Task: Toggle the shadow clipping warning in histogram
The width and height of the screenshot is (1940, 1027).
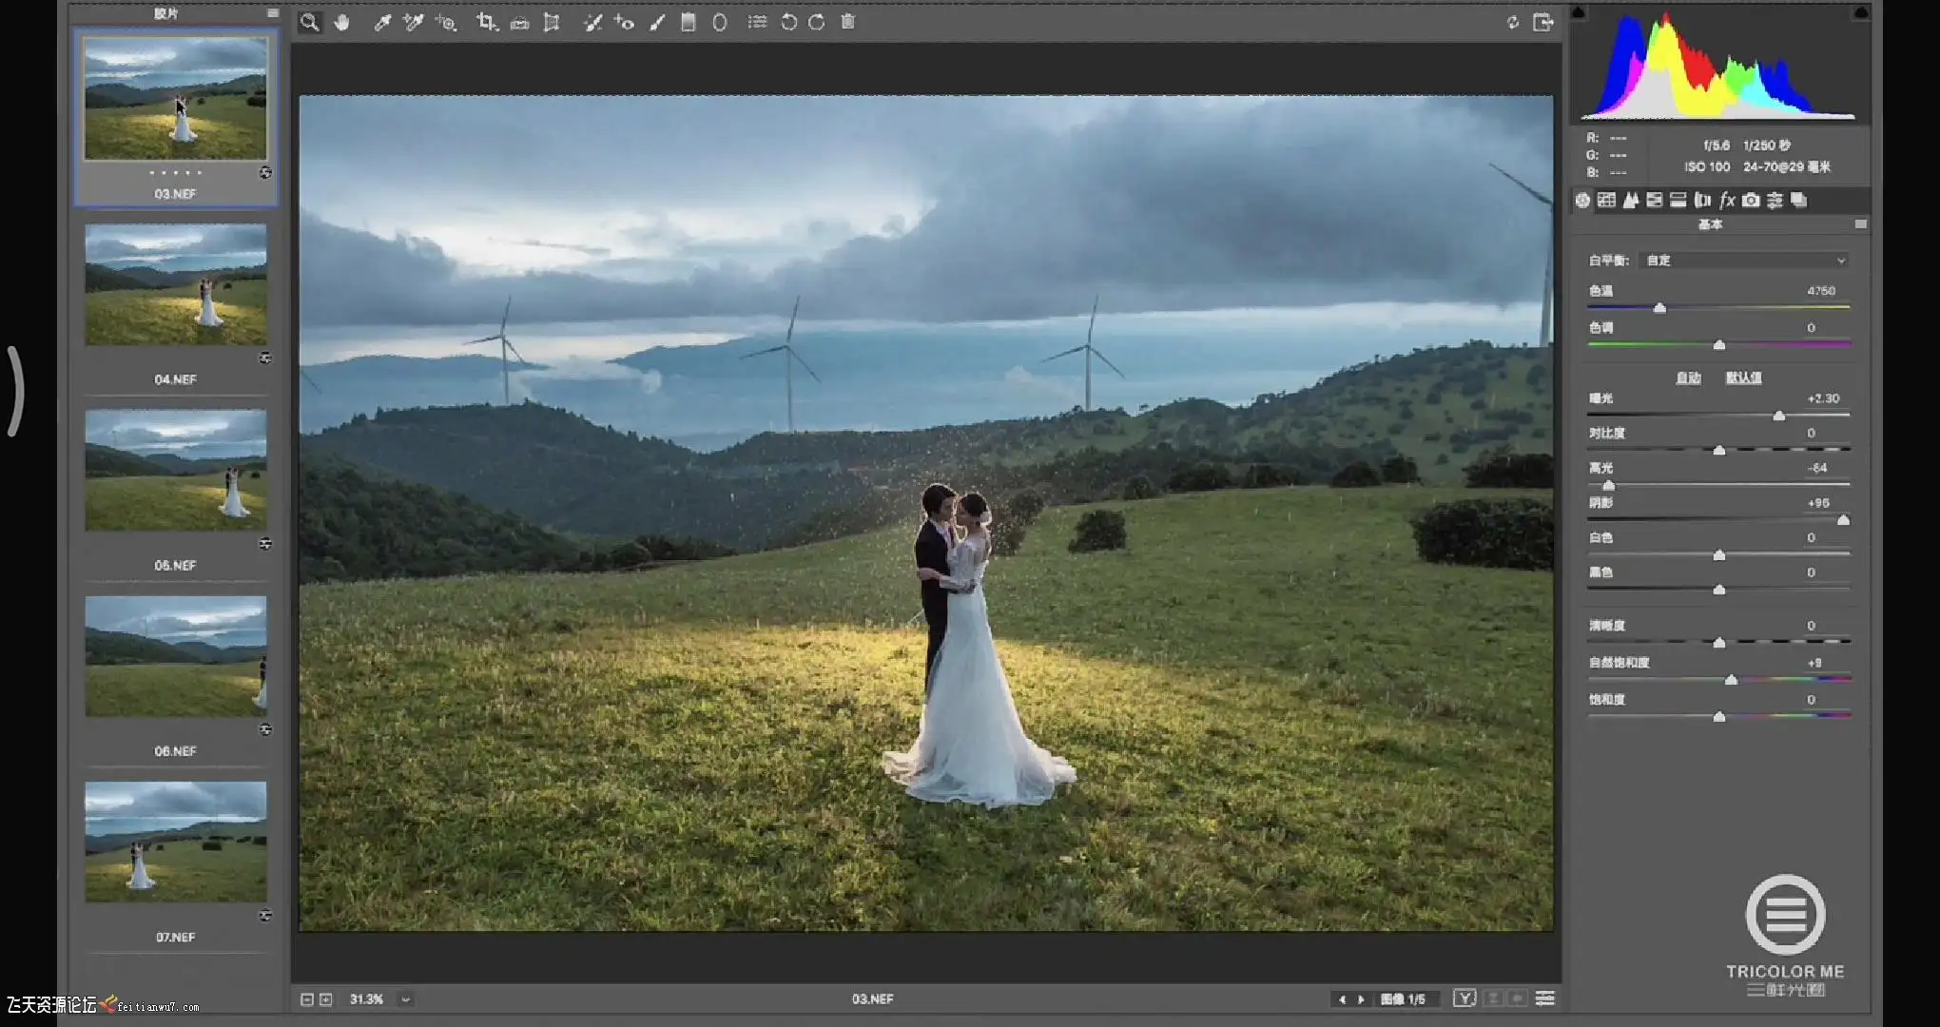Action: (1579, 12)
